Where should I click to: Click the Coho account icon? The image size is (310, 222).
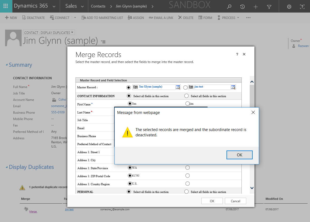pos(54,100)
